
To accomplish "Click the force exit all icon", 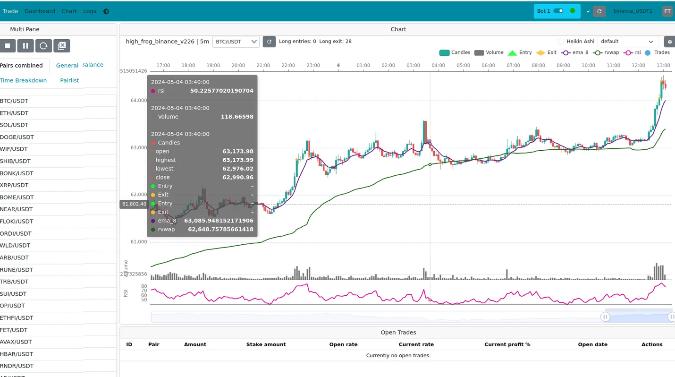I will [x=61, y=46].
